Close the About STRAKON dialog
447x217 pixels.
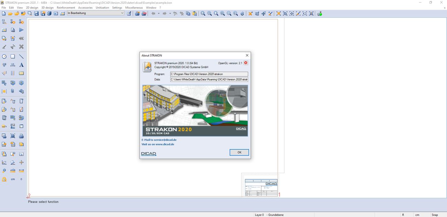[247, 55]
